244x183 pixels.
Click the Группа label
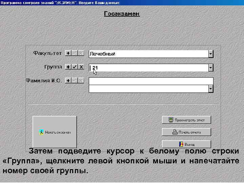pos(53,67)
